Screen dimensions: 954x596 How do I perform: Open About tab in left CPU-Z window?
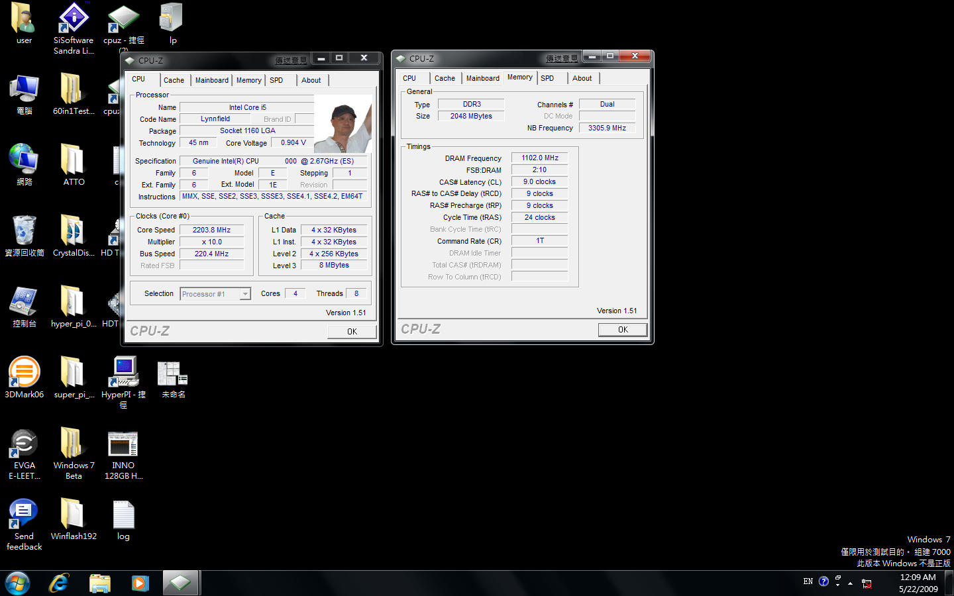(311, 80)
